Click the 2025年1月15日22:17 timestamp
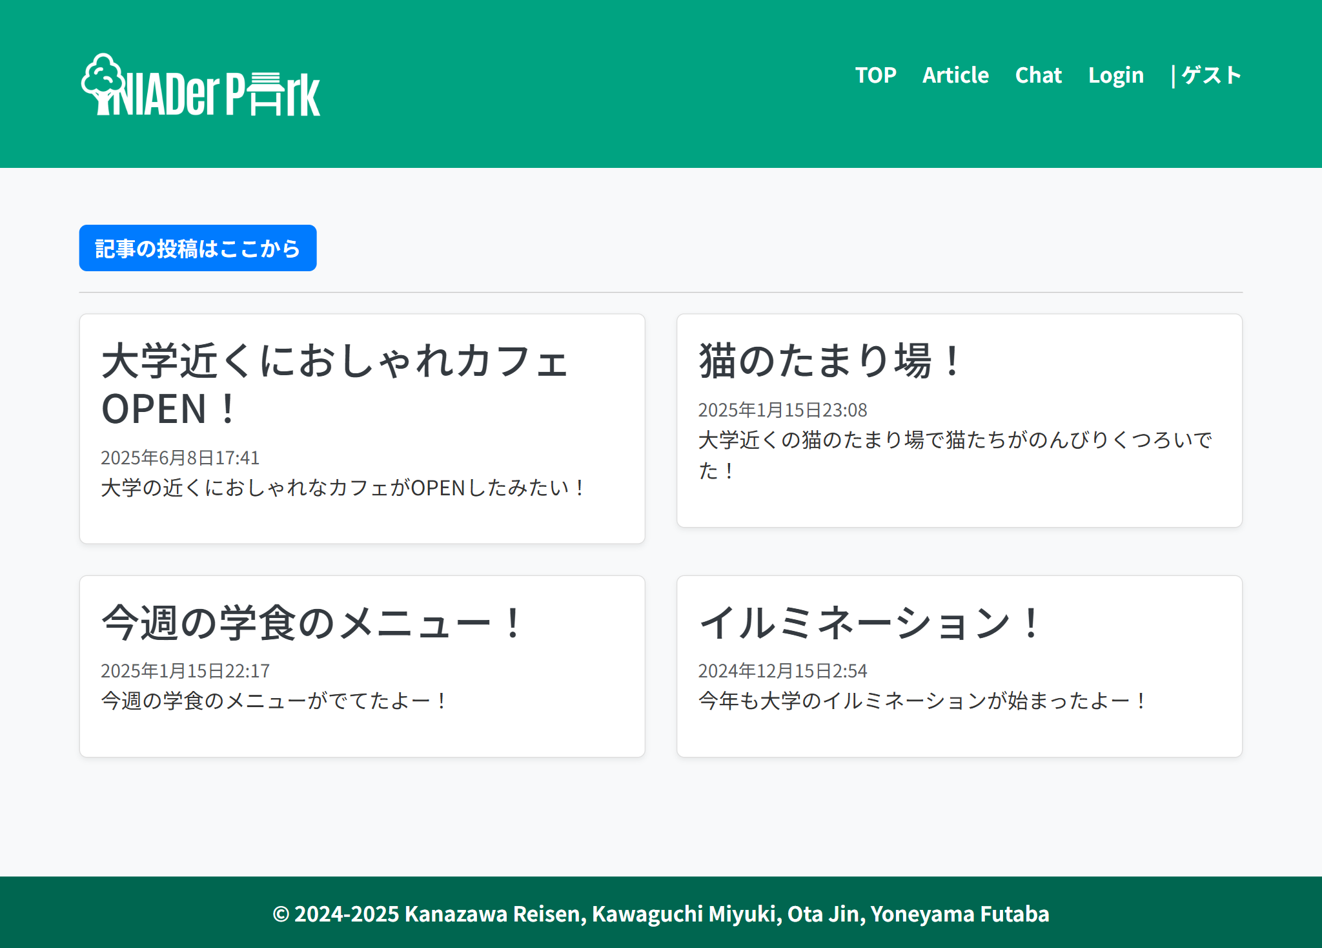This screenshot has width=1322, height=948. point(185,670)
